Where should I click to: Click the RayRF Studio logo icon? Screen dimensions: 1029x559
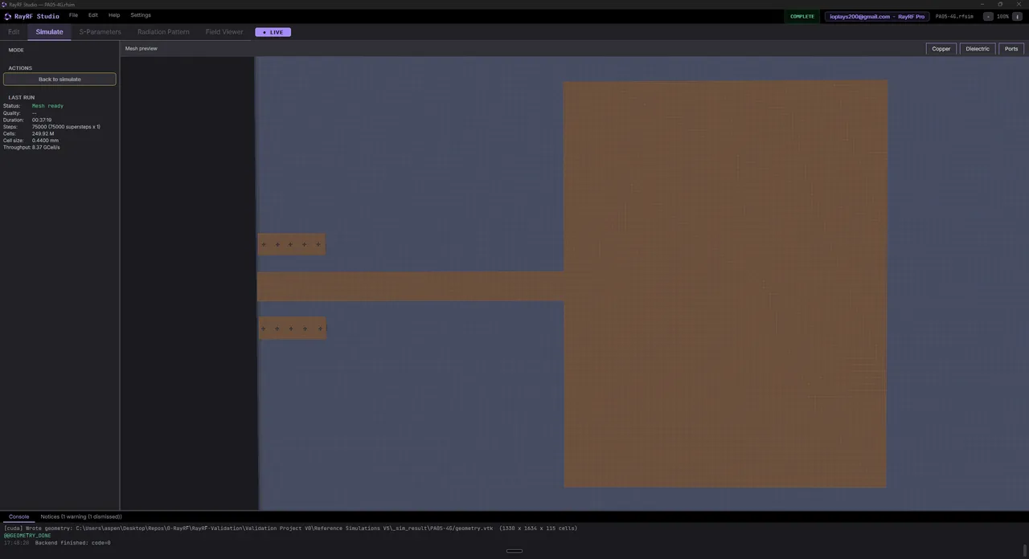pos(7,16)
